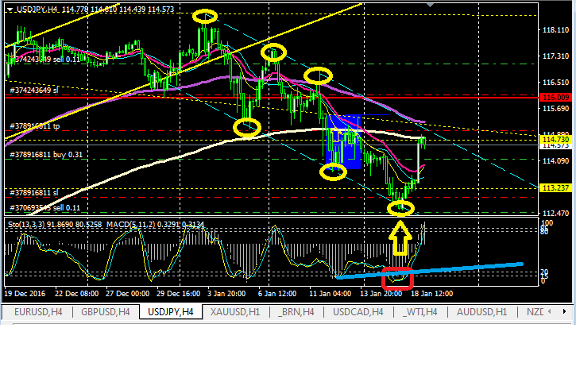This screenshot has height=378, width=576.
Task: Select the #374243649 sl level label
Action: (x=34, y=90)
